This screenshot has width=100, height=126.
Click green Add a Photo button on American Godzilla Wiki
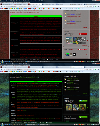pos(83,101)
